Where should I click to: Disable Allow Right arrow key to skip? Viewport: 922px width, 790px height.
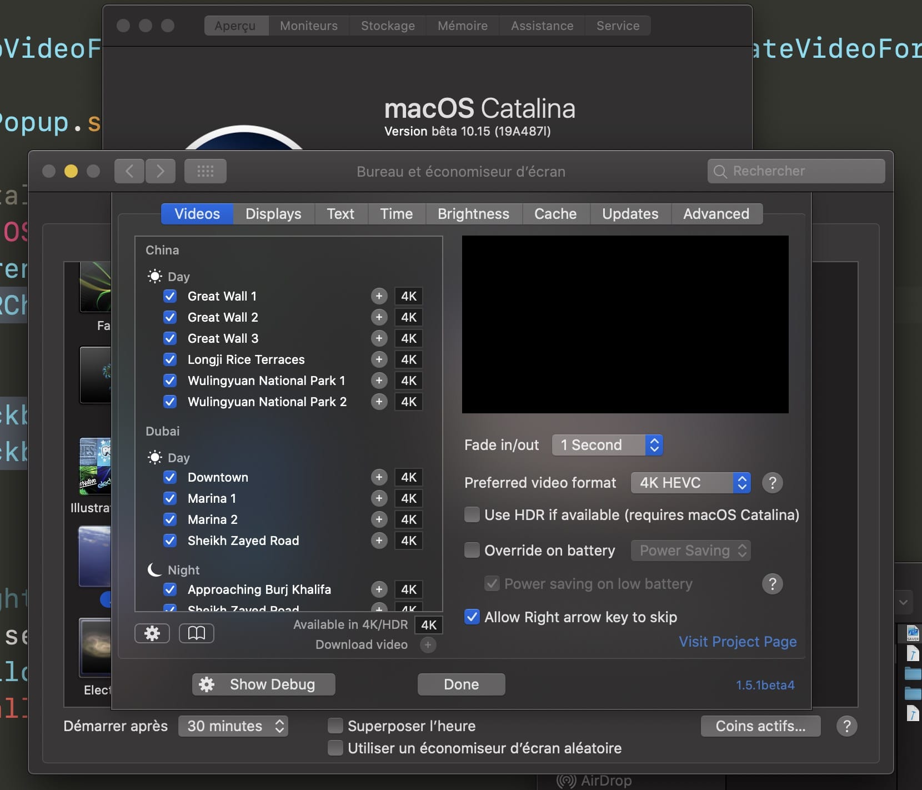[472, 617]
